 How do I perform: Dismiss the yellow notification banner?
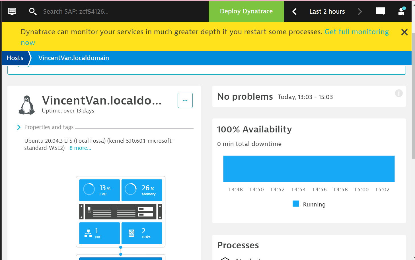pos(404,32)
